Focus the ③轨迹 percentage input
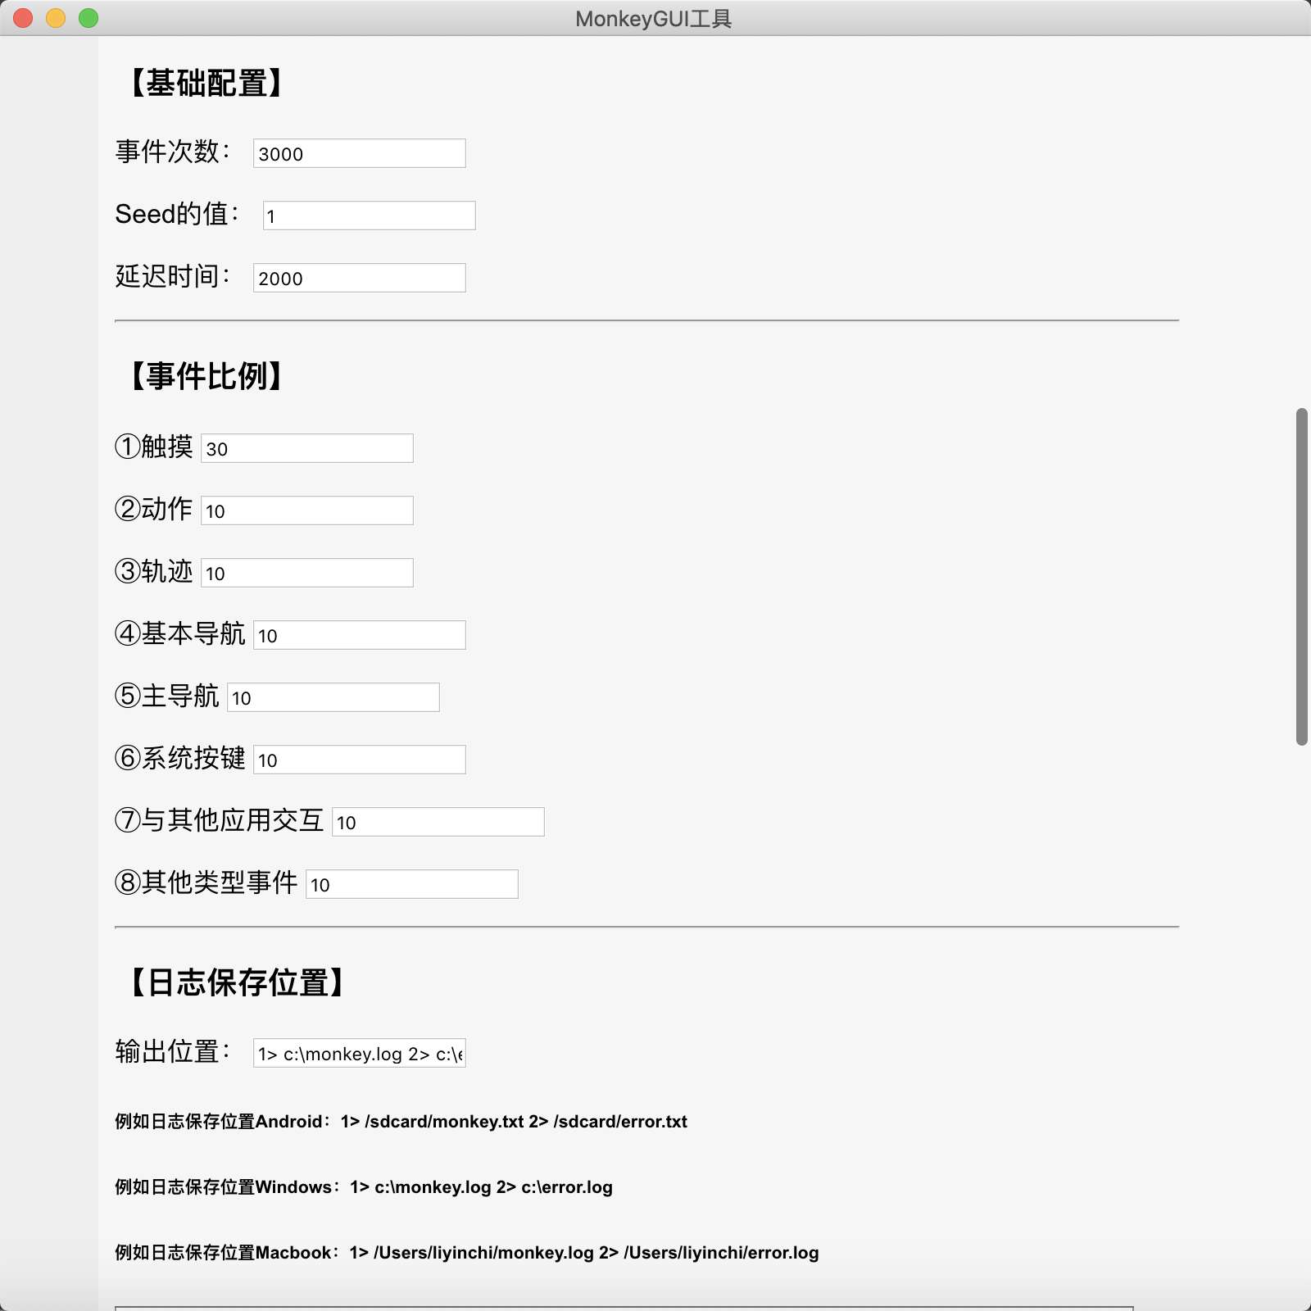This screenshot has height=1311, width=1311. [x=306, y=573]
